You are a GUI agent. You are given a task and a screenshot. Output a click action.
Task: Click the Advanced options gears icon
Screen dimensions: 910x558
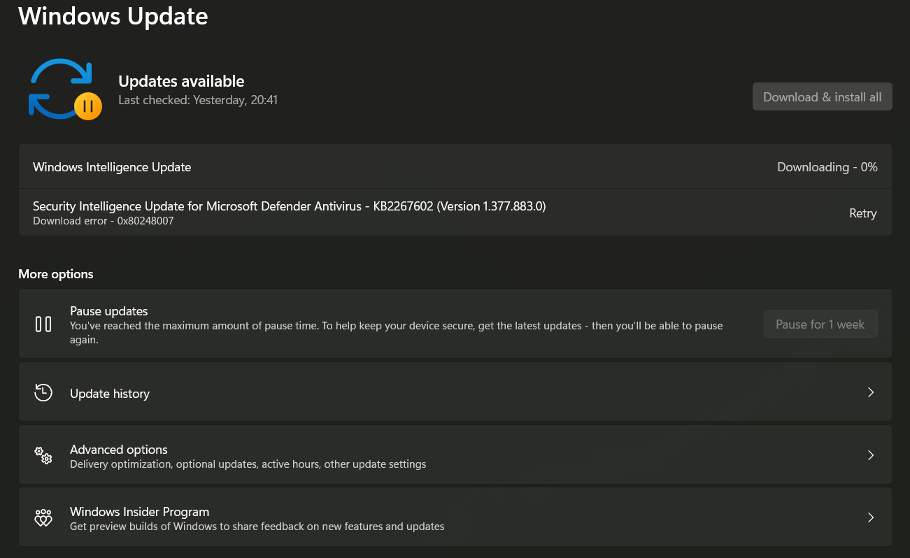click(x=43, y=456)
